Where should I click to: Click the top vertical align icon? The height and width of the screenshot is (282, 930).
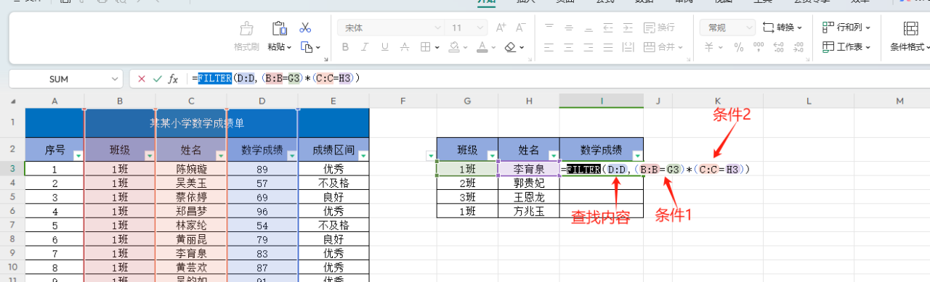point(550,28)
